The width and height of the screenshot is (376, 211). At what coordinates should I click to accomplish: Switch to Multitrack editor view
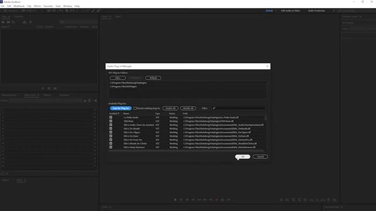click(29, 11)
